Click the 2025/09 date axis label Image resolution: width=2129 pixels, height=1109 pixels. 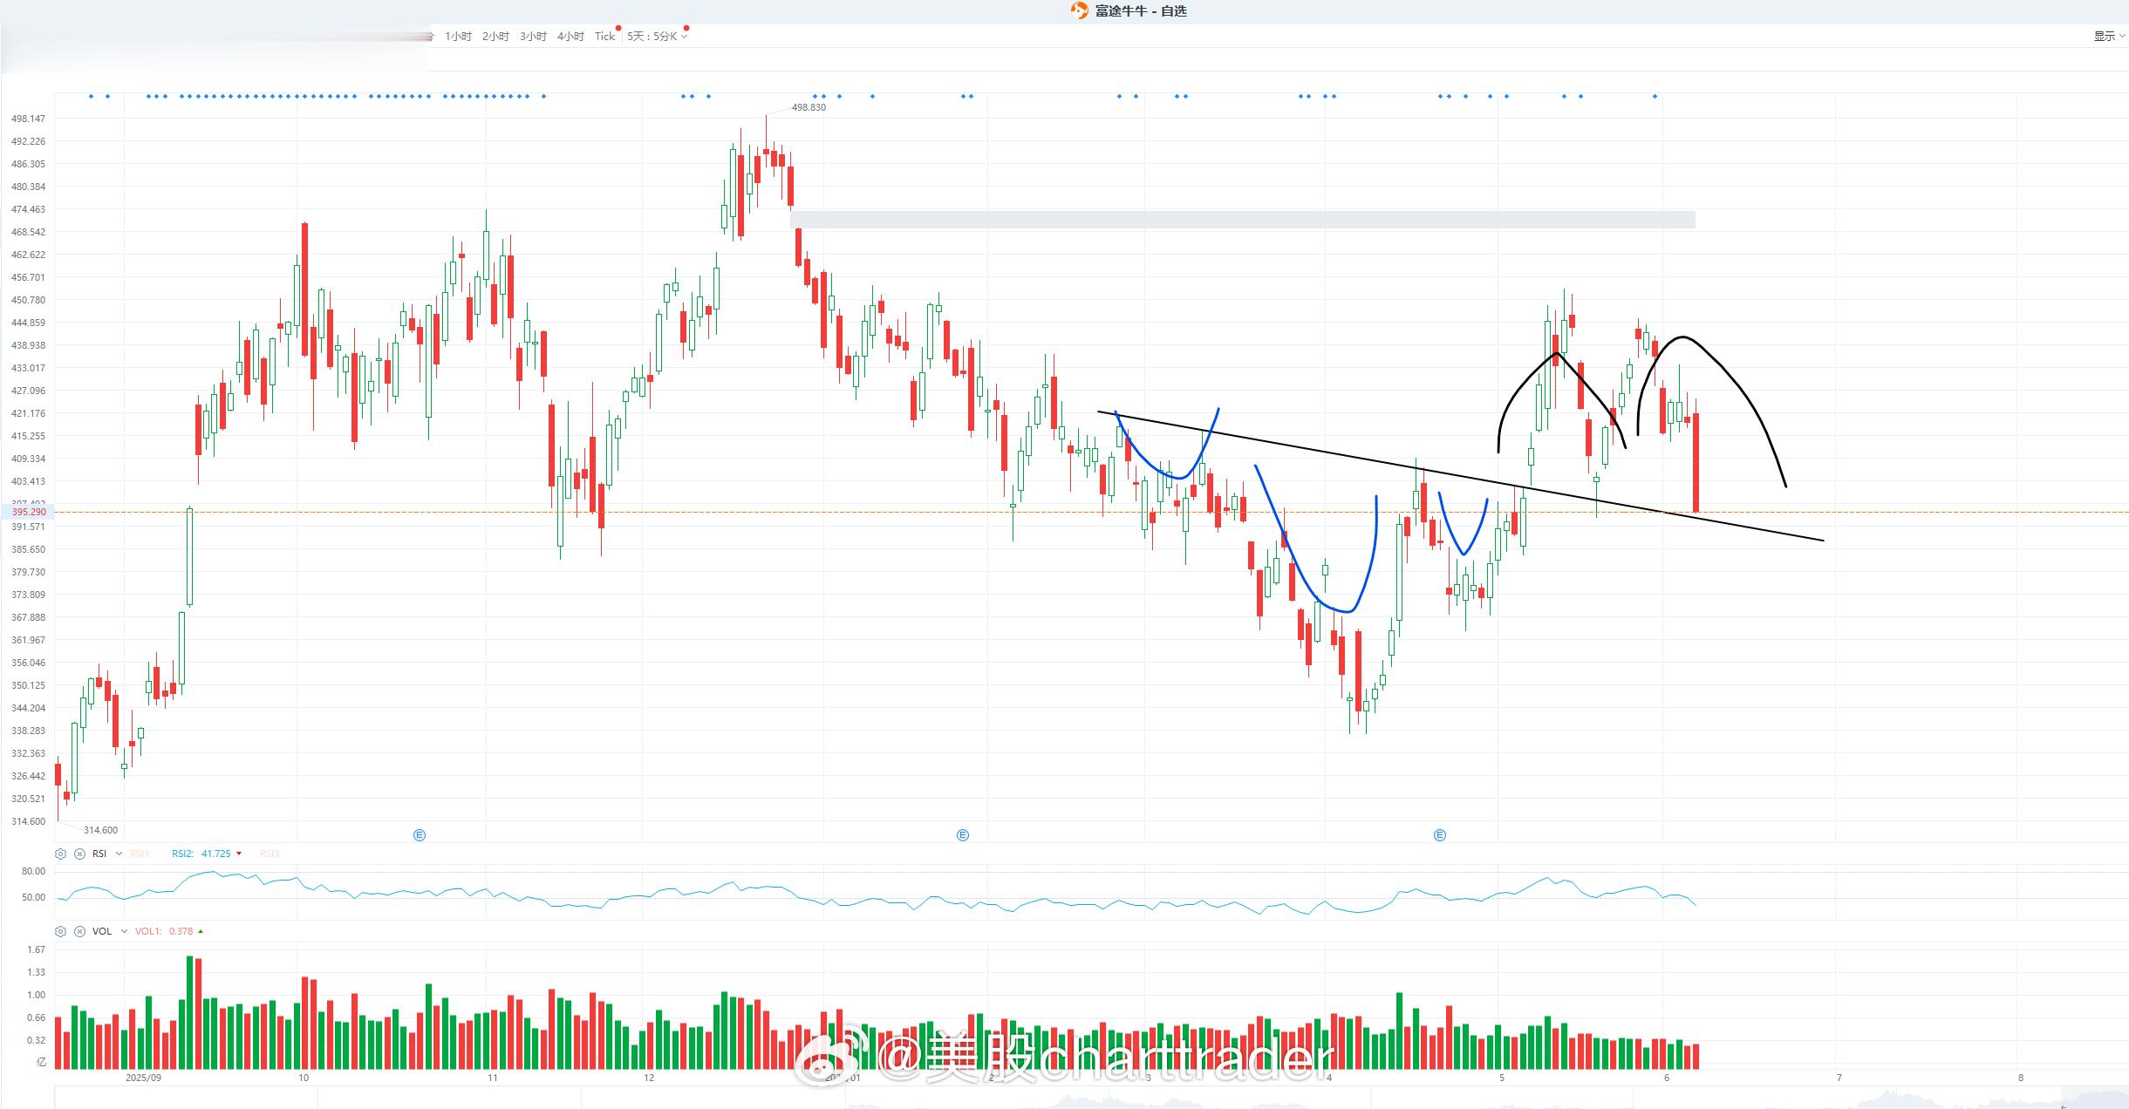pos(143,1078)
